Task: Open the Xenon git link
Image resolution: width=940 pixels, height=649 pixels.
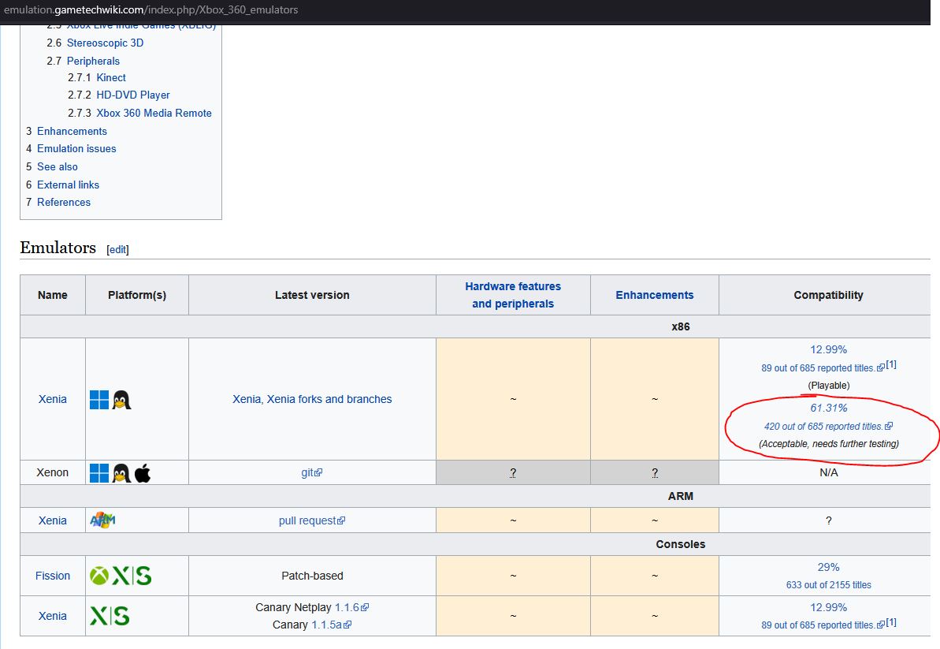Action: [312, 472]
